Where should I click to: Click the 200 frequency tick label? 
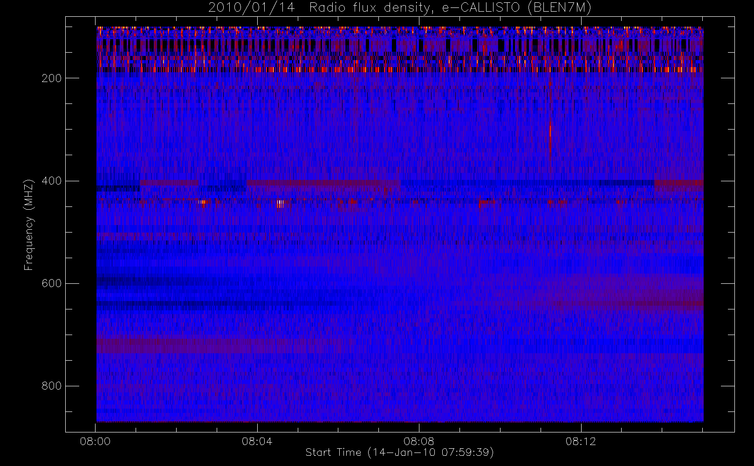[52, 78]
